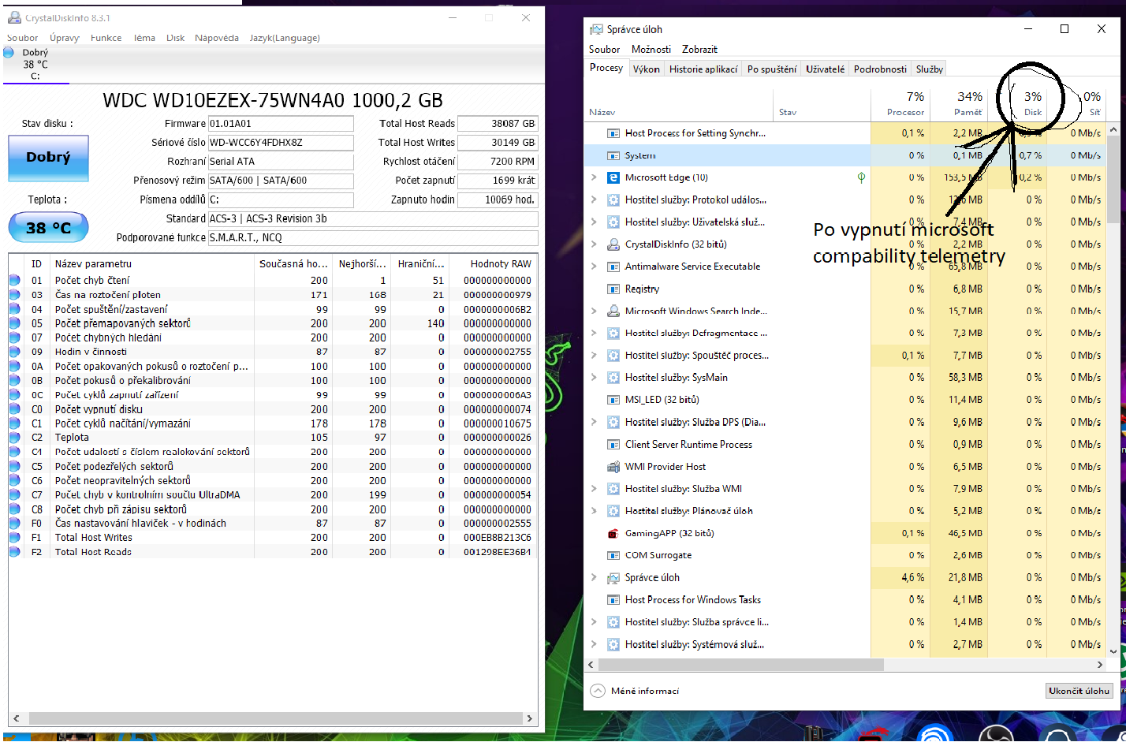The width and height of the screenshot is (1126, 742).
Task: Click the blue status orb for Teplota
Action: coord(14,438)
